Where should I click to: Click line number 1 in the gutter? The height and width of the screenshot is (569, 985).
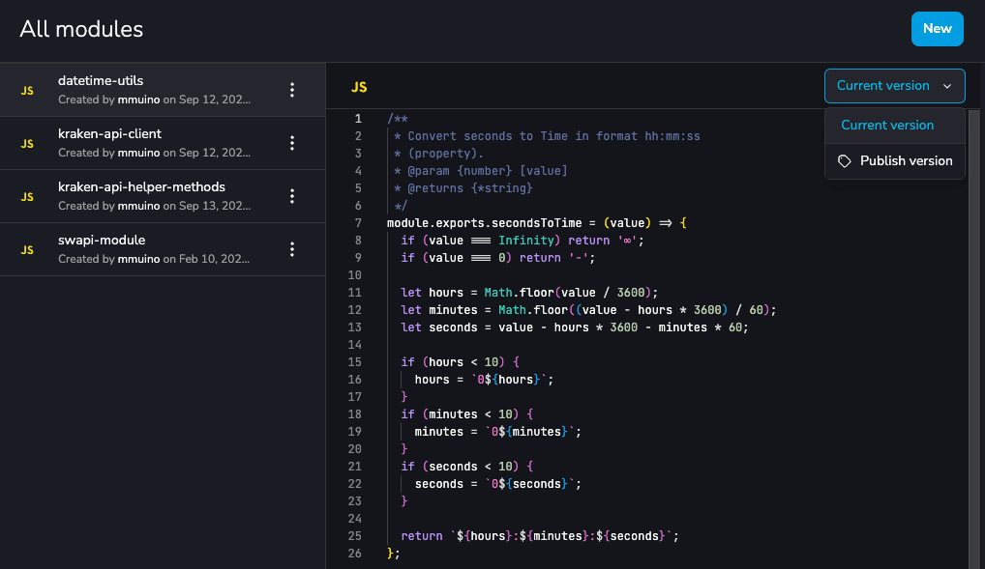(x=357, y=119)
